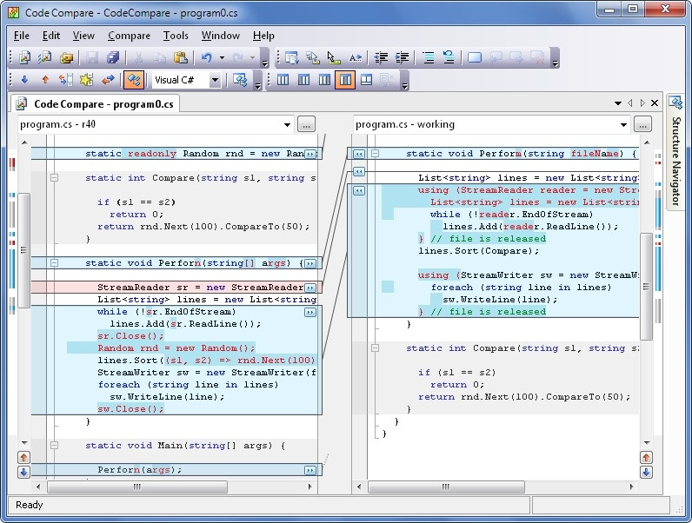Click the Save All stacked disks icon

tap(113, 57)
